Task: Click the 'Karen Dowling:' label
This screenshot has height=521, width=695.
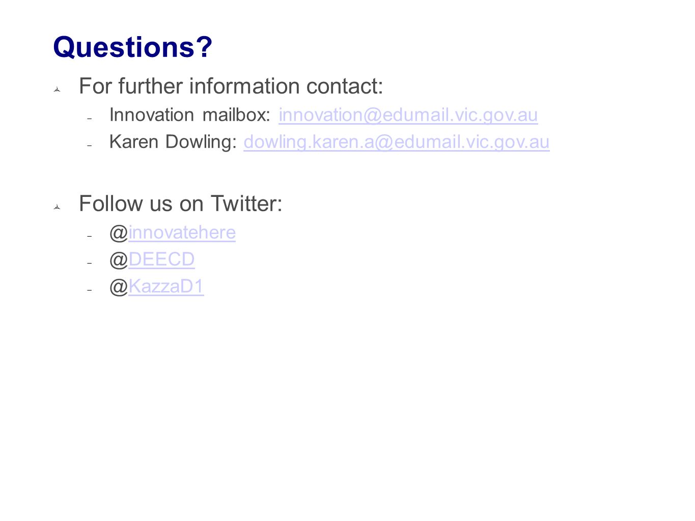Action: (x=173, y=142)
